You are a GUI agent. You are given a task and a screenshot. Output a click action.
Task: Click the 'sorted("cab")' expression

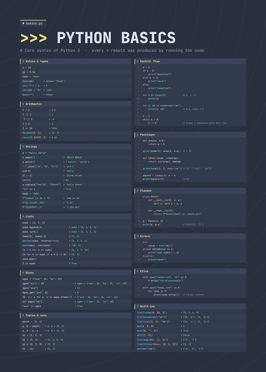click(x=146, y=349)
